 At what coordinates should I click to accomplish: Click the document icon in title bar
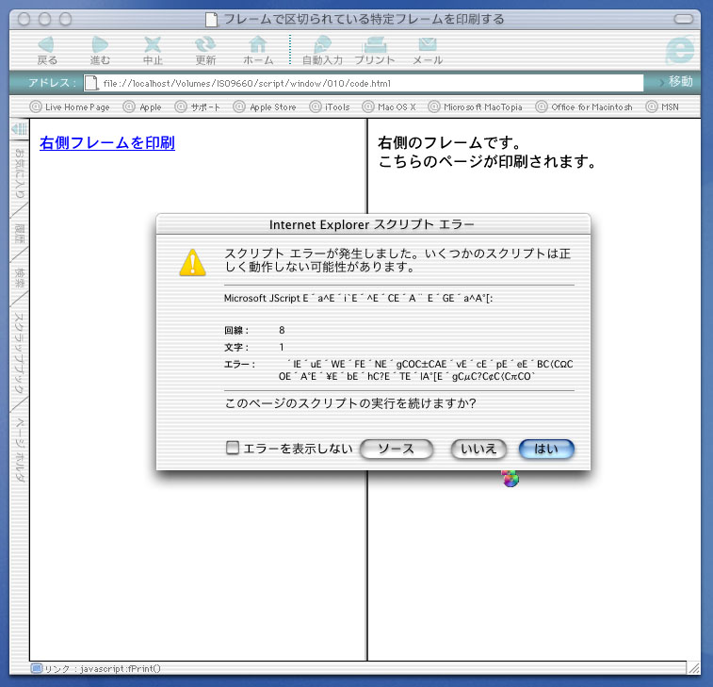click(211, 20)
